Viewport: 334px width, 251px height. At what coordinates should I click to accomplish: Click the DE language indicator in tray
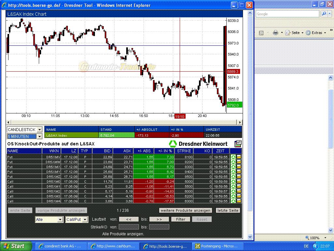pos(306,246)
